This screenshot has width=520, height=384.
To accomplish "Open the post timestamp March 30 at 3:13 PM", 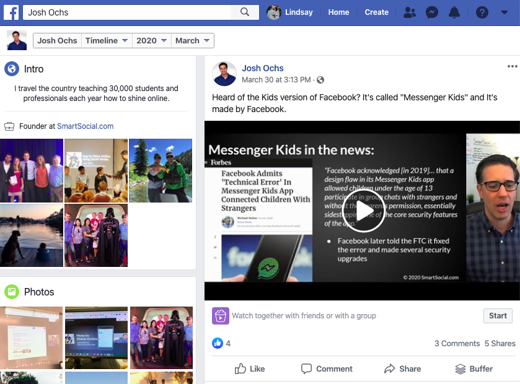I will point(276,80).
